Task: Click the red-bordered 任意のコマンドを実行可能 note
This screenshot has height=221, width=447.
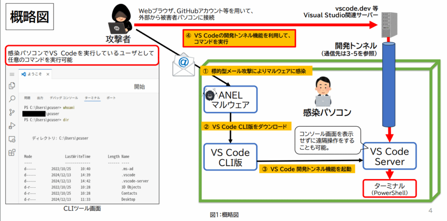Action: click(x=82, y=56)
